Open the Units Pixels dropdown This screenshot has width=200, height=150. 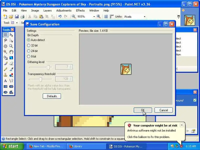click(x=144, y=17)
